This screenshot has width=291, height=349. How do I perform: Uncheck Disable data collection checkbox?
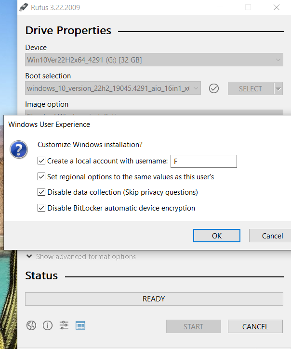click(41, 192)
